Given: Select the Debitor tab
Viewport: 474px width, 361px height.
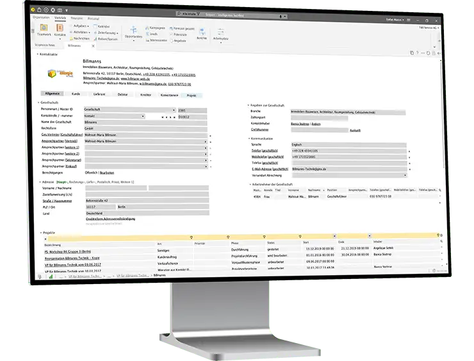Looking at the screenshot, I should (x=122, y=94).
